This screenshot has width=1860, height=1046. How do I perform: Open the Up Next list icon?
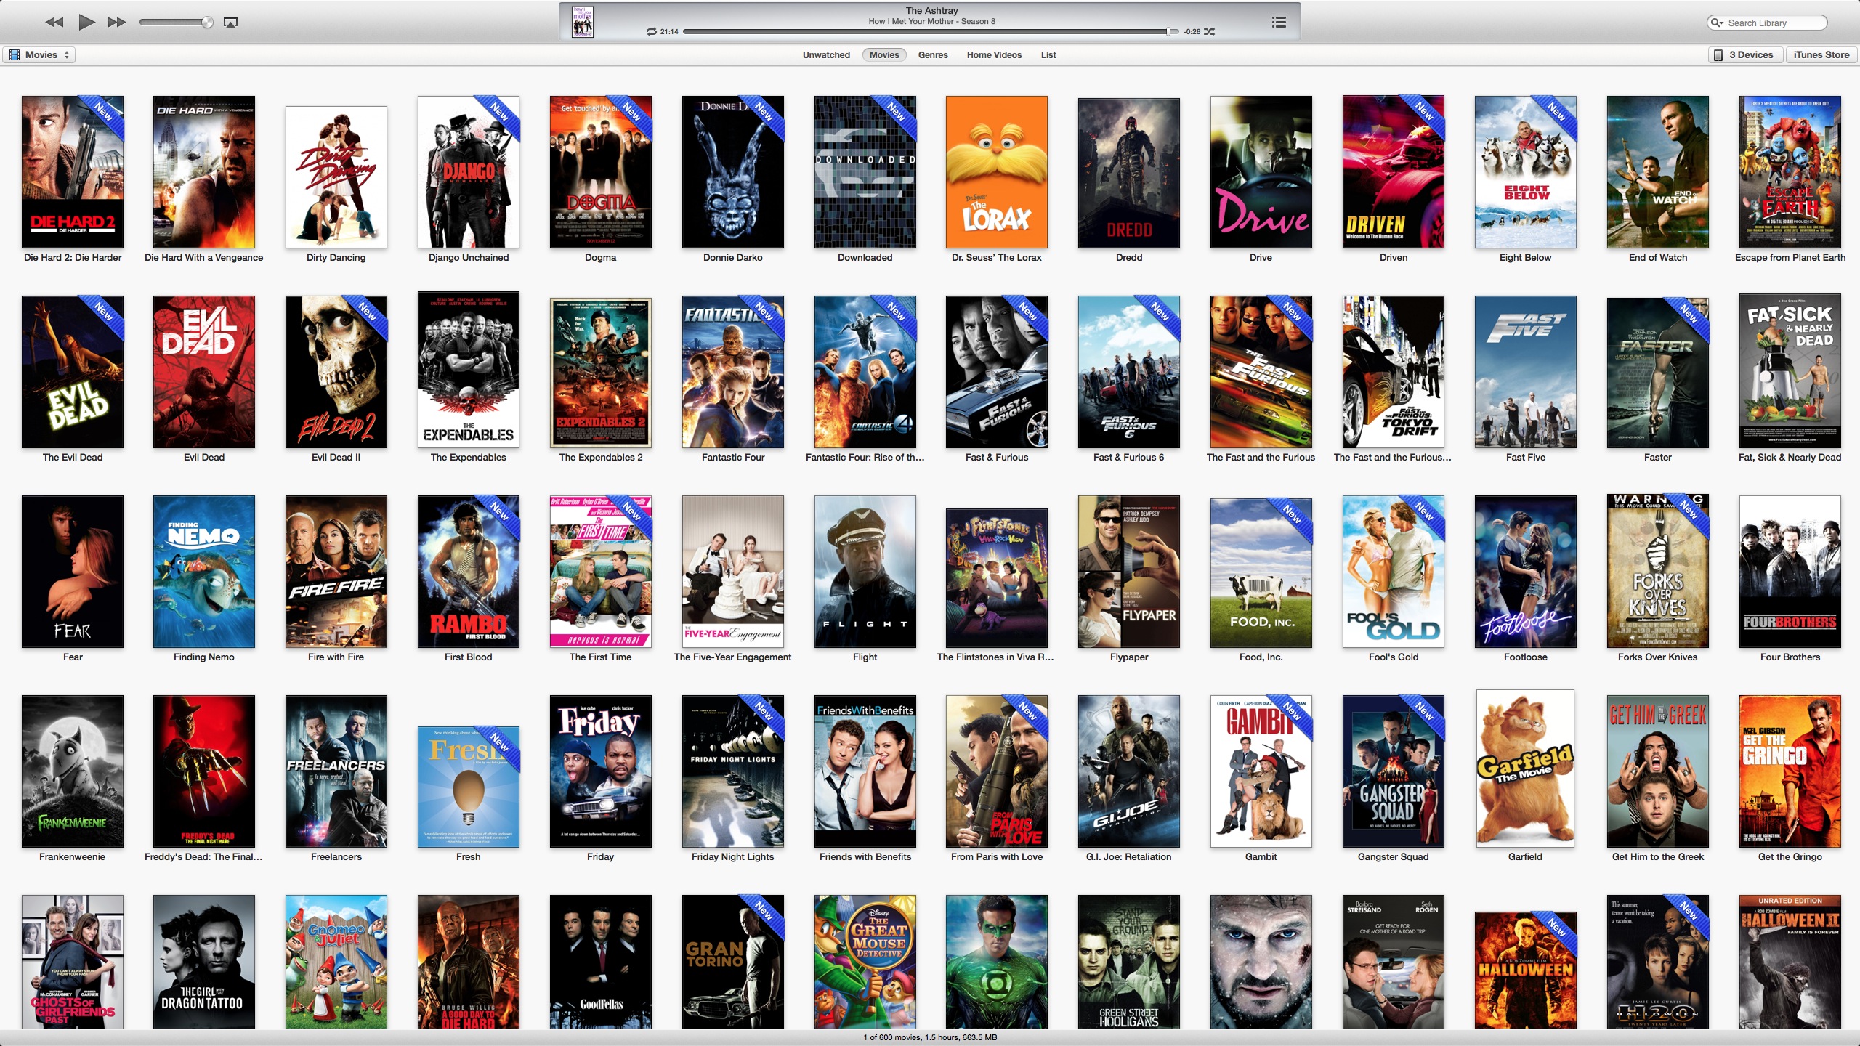[1279, 23]
